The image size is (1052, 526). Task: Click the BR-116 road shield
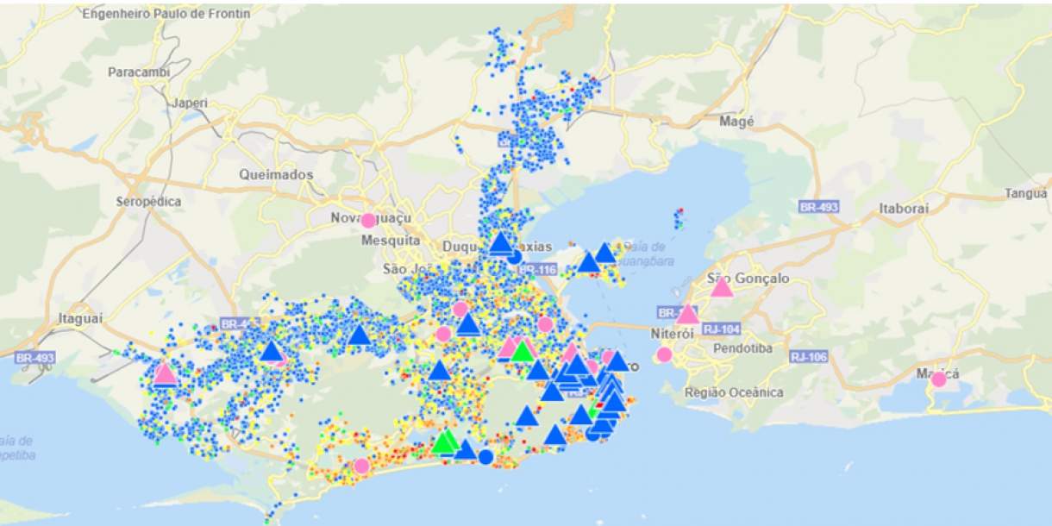point(538,270)
